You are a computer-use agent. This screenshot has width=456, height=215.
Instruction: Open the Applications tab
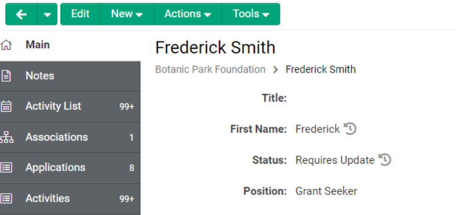click(70, 168)
